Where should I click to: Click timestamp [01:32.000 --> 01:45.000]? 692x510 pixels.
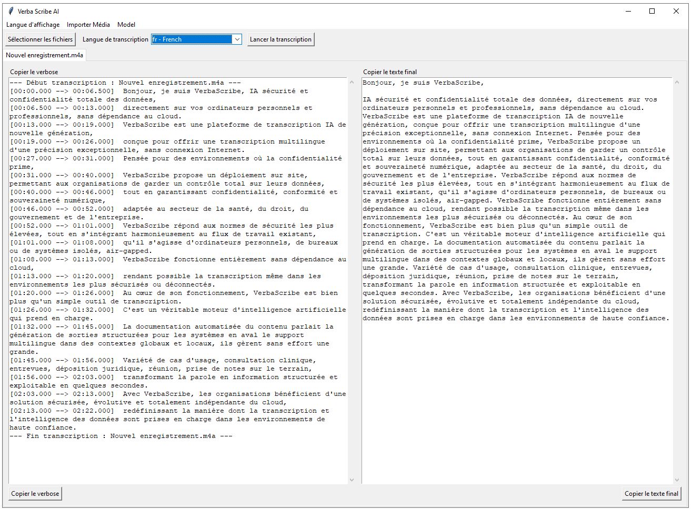point(62,327)
